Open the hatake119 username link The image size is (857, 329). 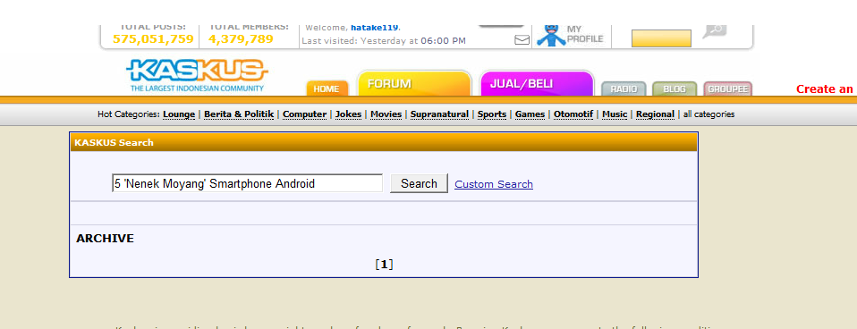point(375,27)
